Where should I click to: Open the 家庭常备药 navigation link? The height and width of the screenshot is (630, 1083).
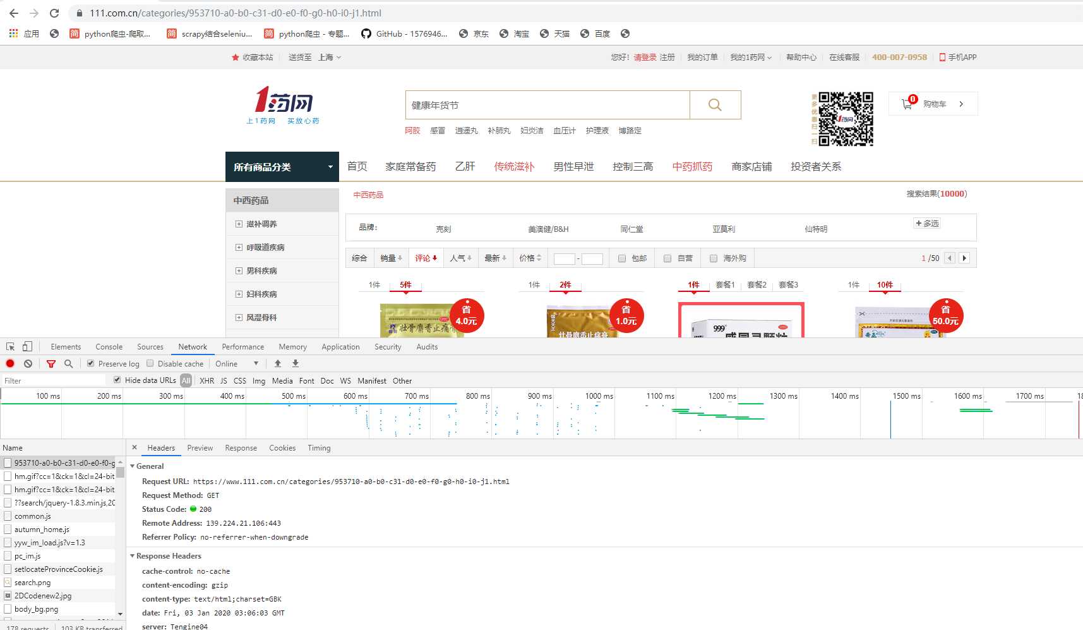[x=410, y=167]
